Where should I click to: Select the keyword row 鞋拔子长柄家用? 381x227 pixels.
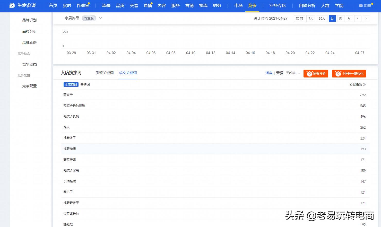click(74, 105)
